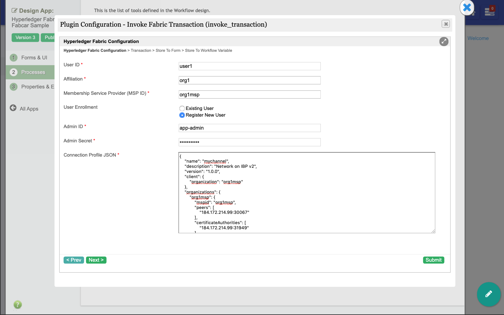Submit the plugin configuration
The image size is (504, 315).
coord(433,260)
